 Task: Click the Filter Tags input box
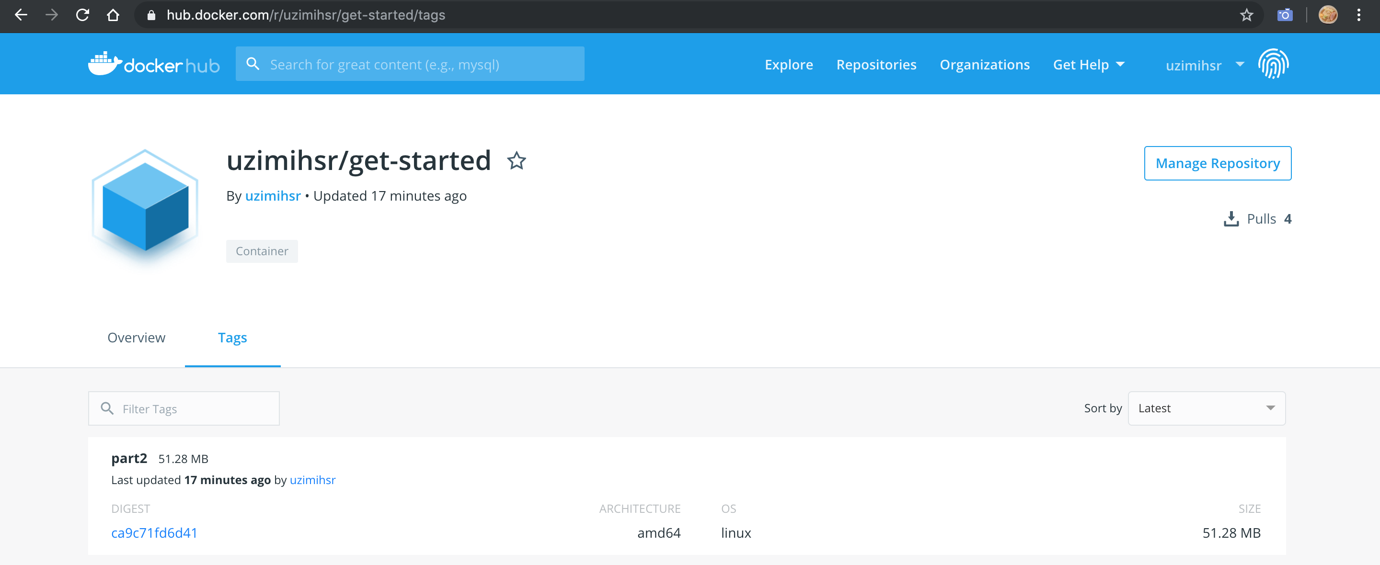[x=184, y=408]
